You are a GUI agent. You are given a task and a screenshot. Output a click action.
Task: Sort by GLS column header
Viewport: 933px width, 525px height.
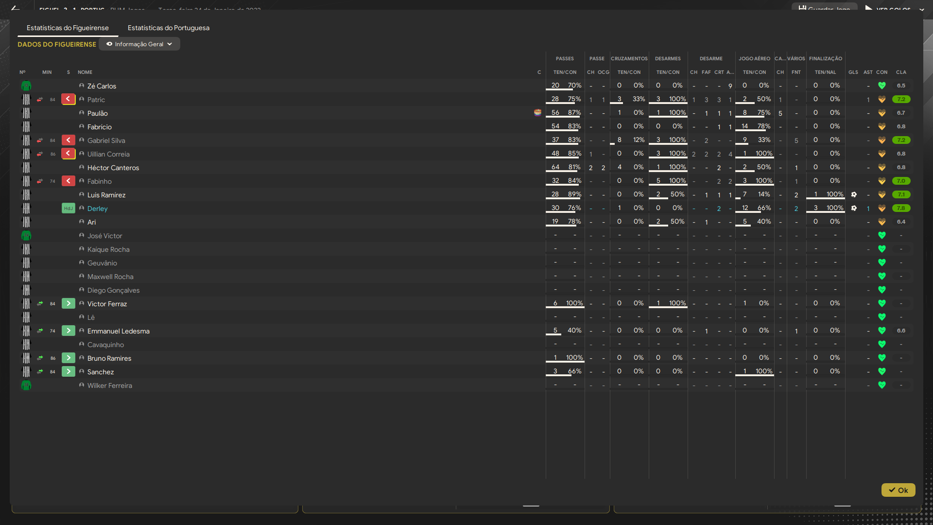pyautogui.click(x=853, y=72)
